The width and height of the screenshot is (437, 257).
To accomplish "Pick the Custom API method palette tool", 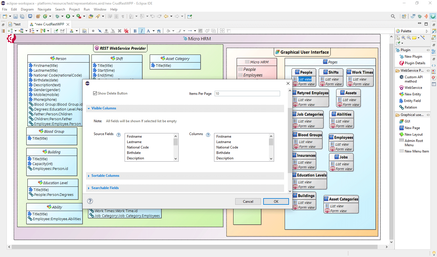I will pos(411,79).
